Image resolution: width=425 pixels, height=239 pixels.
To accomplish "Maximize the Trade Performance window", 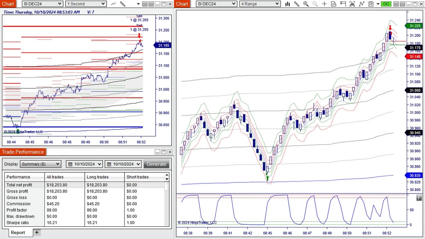I will [164, 152].
